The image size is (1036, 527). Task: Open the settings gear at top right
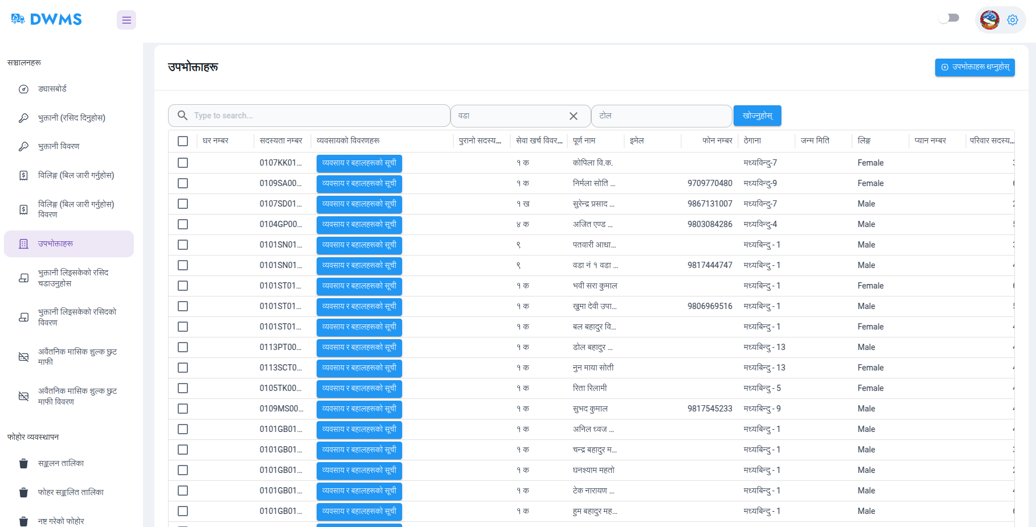click(x=1013, y=19)
